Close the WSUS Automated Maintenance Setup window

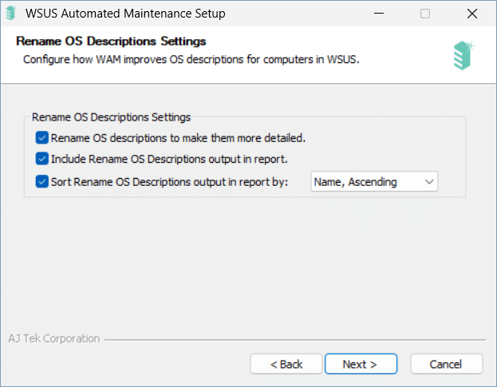pos(472,14)
